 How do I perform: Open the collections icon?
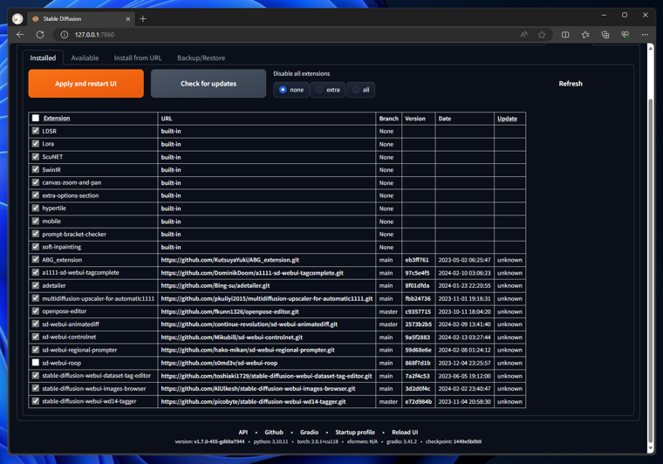(x=605, y=35)
